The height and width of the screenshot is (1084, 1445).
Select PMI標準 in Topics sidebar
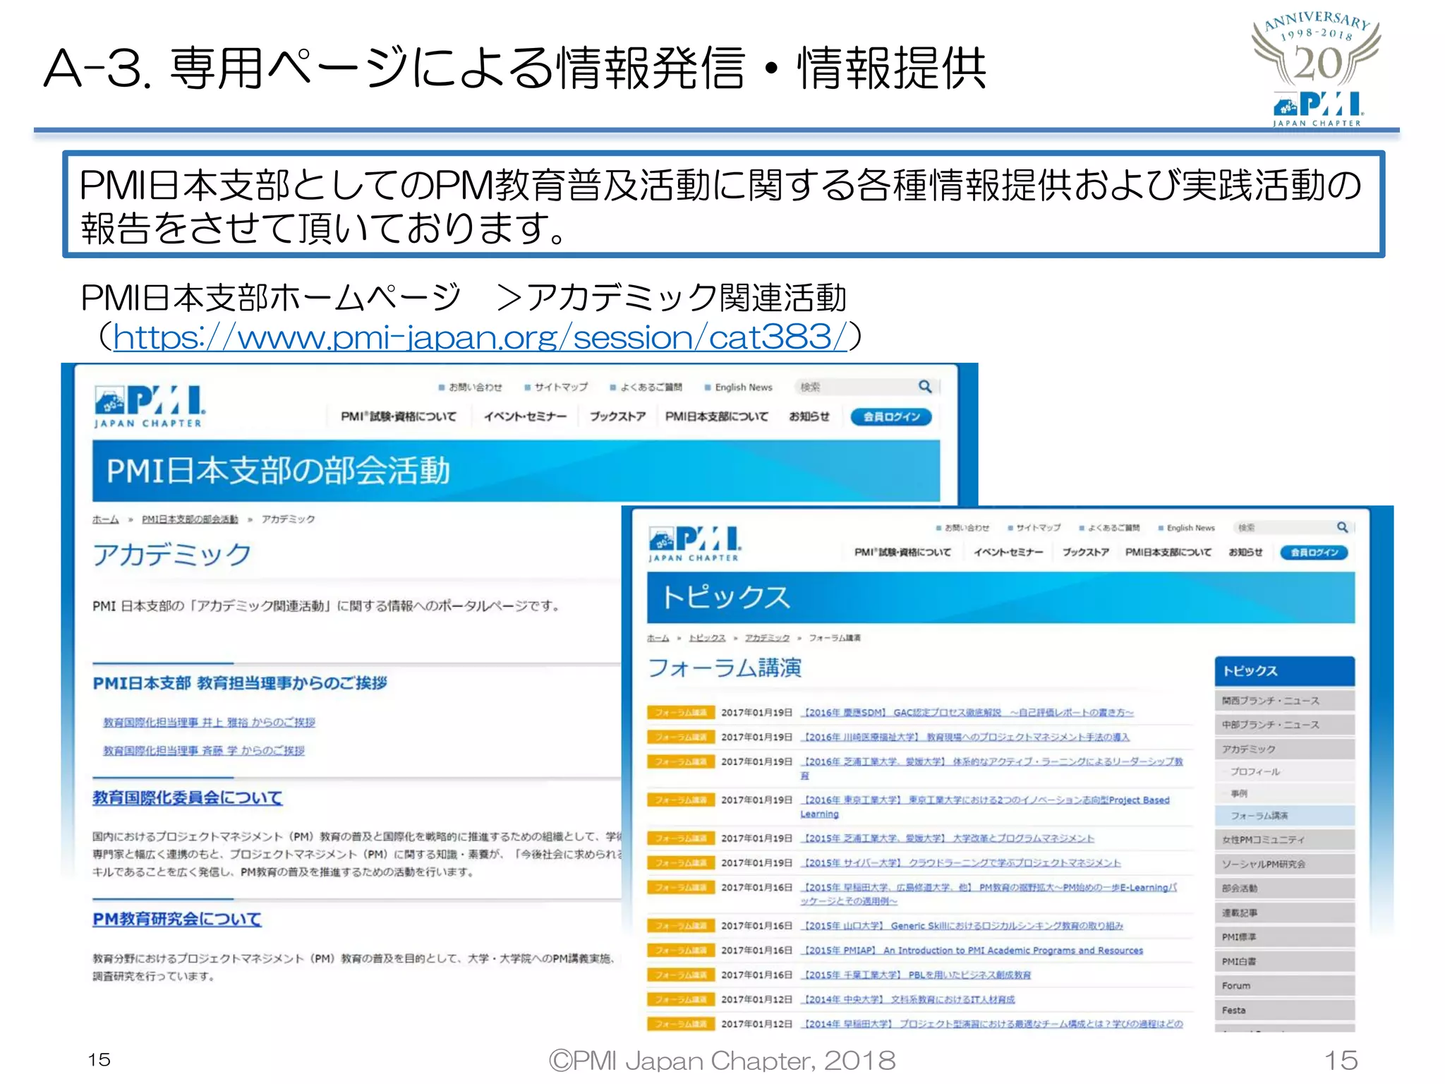coord(1284,937)
